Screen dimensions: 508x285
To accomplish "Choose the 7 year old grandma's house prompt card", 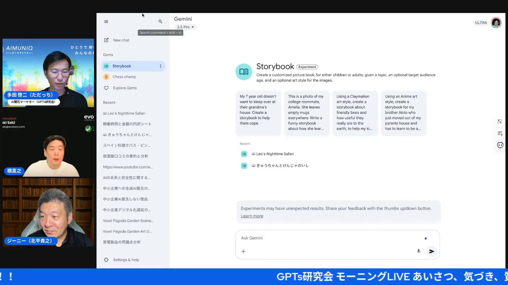I will click(x=258, y=113).
